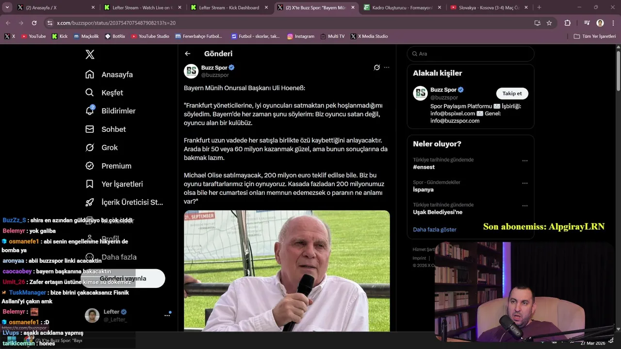Open a new browser tab
Viewport: 621px width, 349px height.
(x=539, y=7)
